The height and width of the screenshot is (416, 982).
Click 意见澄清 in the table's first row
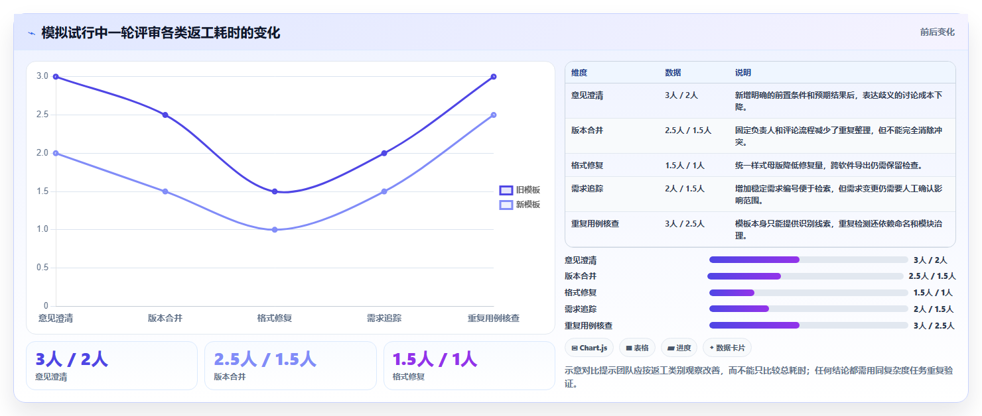[x=587, y=95]
